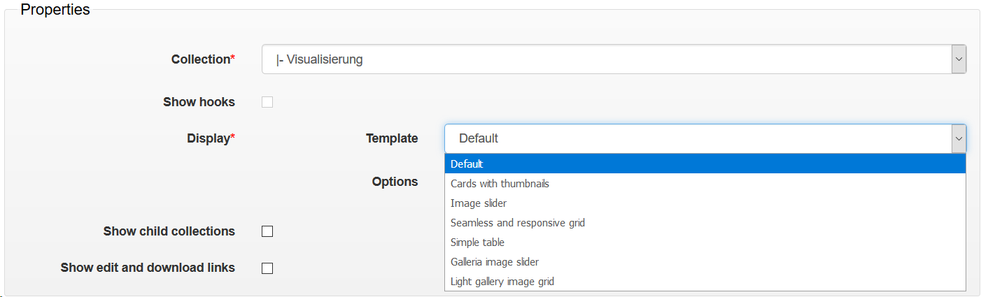Click the Show hooks label text
981x297 pixels.
pos(199,102)
